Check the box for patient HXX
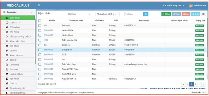 click(x=40, y=40)
